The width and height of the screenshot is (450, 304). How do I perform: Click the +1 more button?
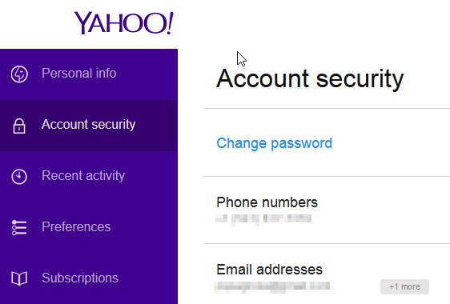(404, 286)
